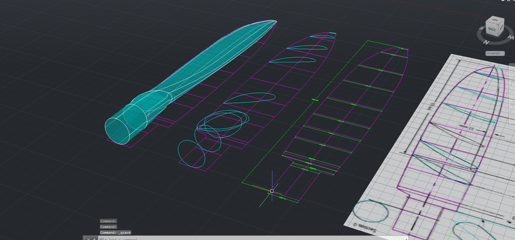This screenshot has height=240, width=515.
Task: Click the right side face of the ViewCube
Action: point(501,28)
